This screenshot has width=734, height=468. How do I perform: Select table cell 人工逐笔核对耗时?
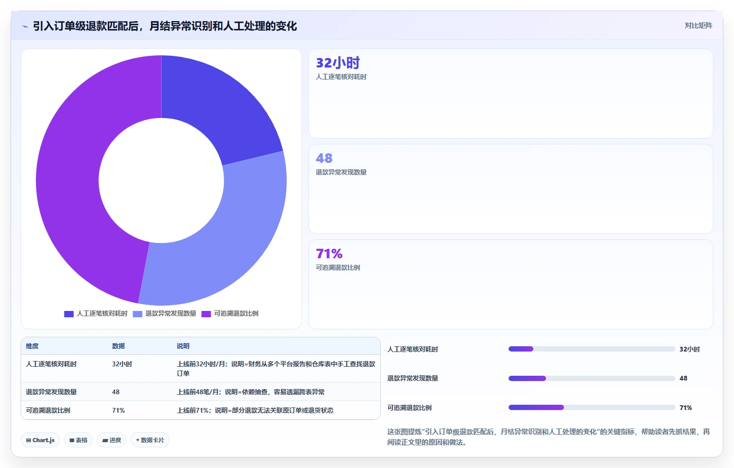[51, 364]
